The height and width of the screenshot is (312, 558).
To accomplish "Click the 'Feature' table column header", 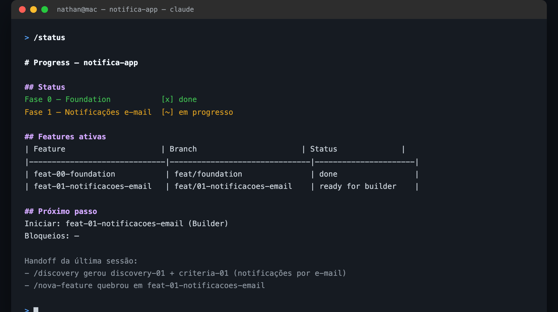I will click(49, 149).
